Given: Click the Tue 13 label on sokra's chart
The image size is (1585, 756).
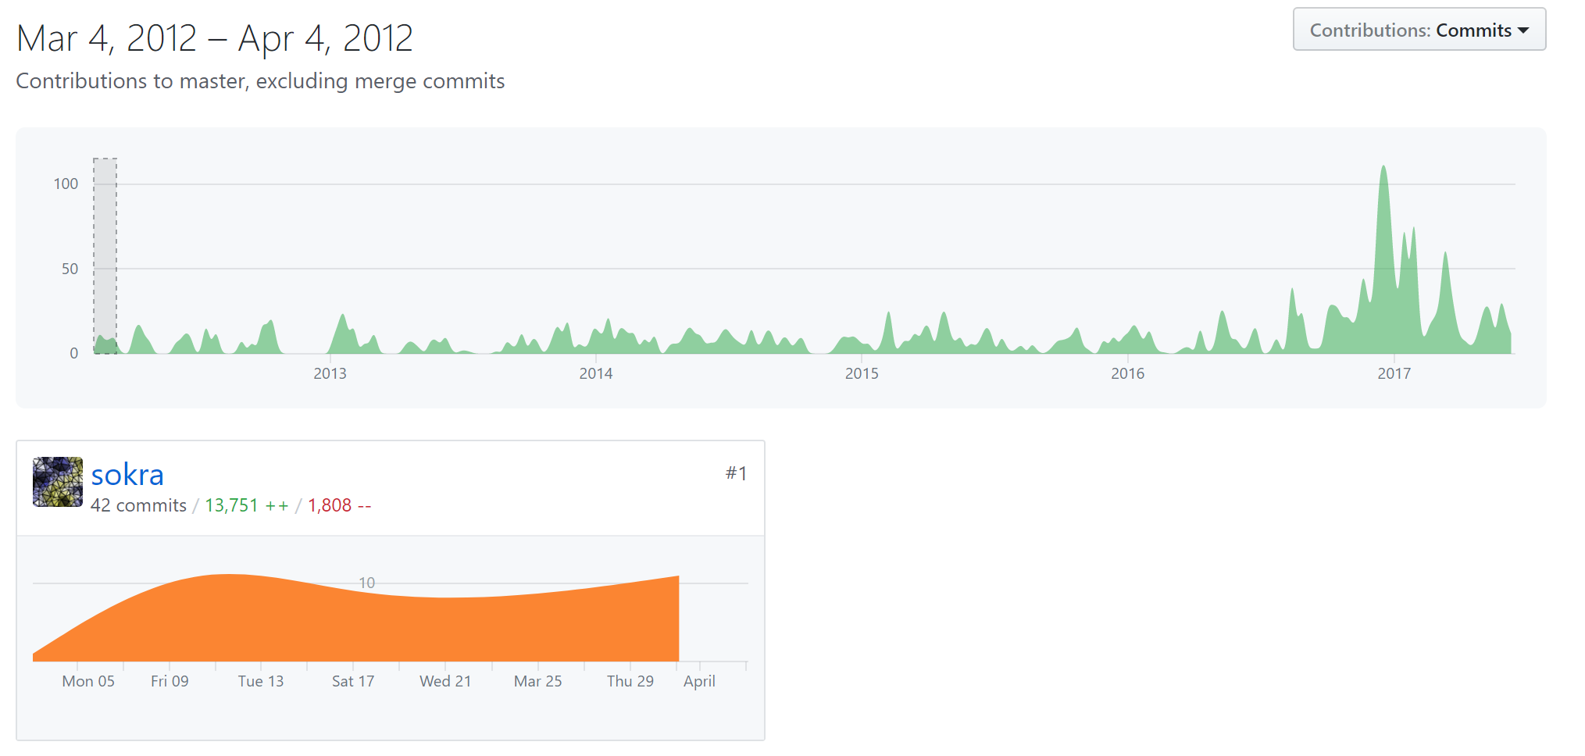Looking at the screenshot, I should [260, 681].
